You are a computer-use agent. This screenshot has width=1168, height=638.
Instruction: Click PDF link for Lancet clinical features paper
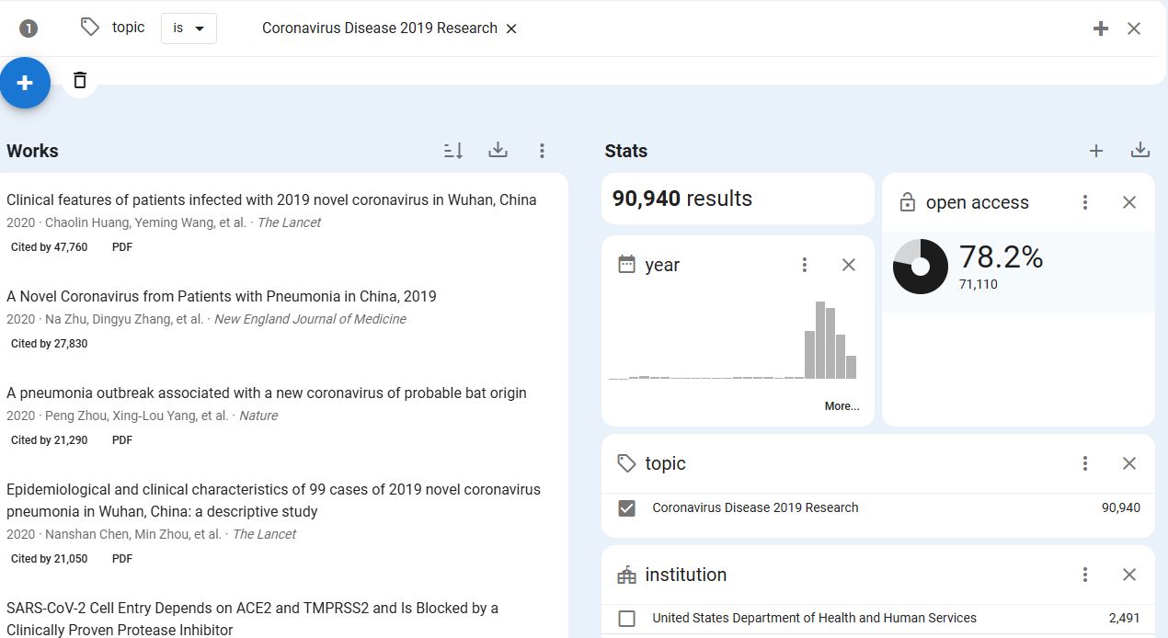click(x=122, y=247)
